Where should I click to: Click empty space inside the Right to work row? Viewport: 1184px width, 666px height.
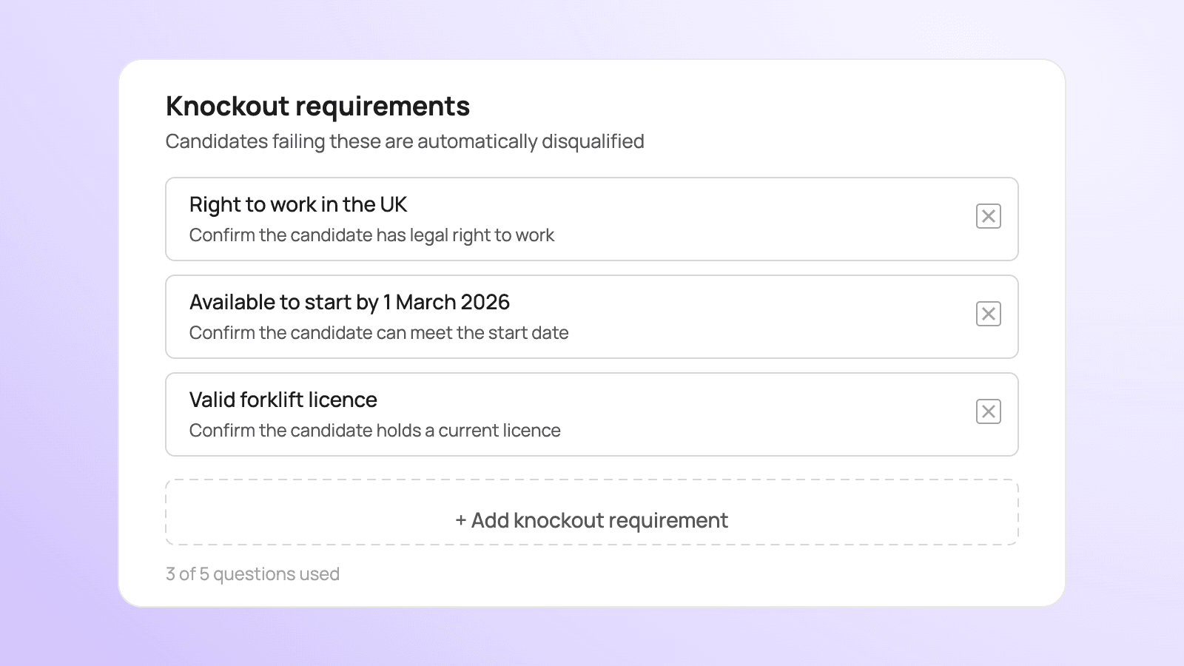(x=740, y=219)
